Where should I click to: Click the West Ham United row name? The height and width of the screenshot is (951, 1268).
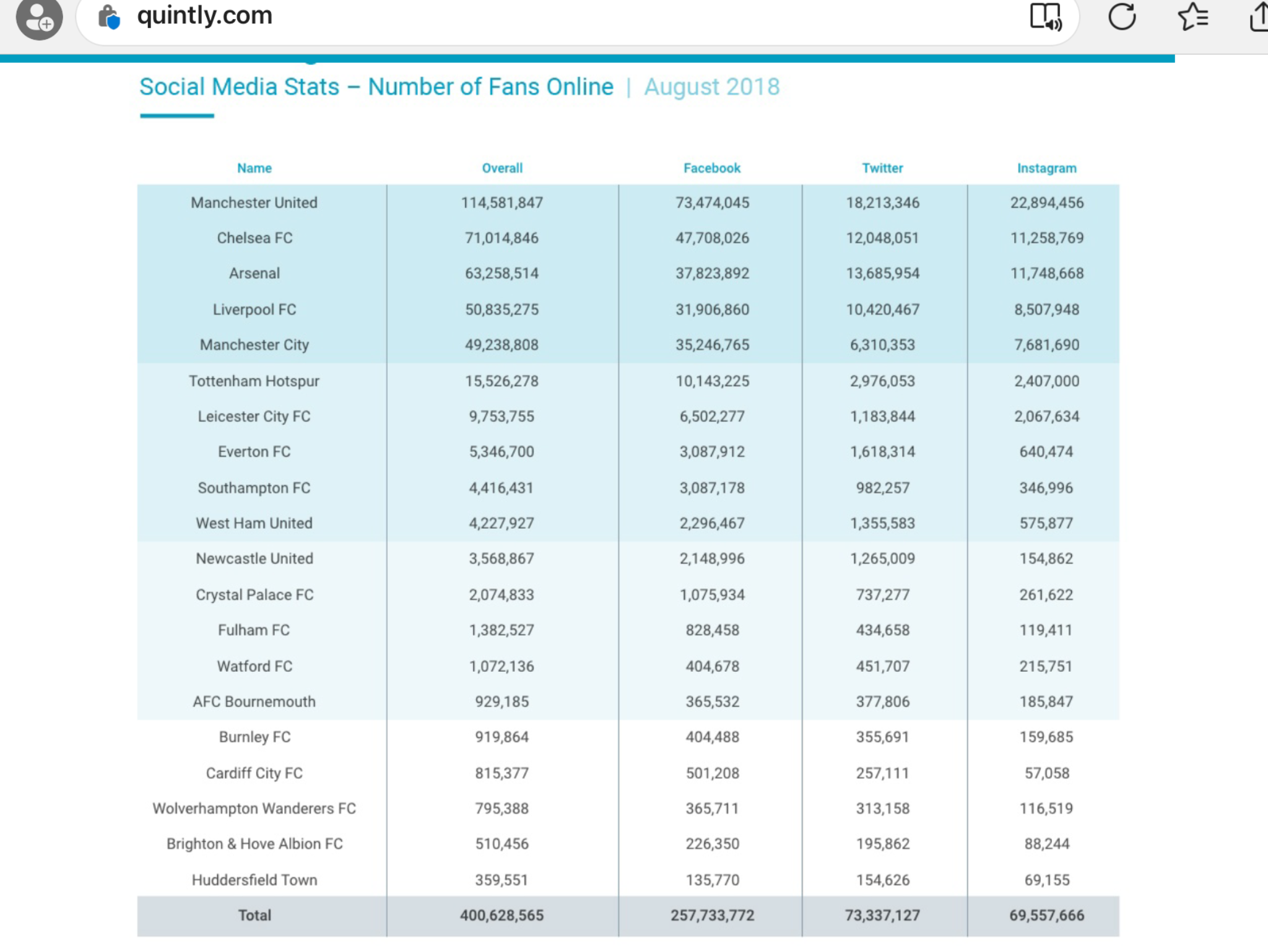pos(254,523)
